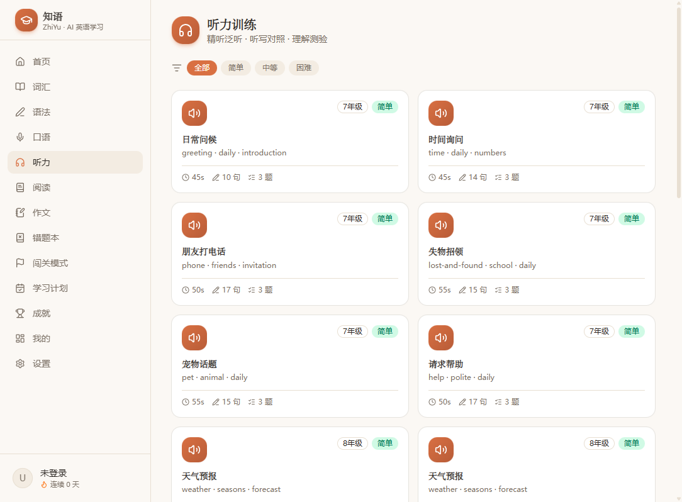Click the 成就 trophy icon
Viewport: 682px width, 502px height.
pyautogui.click(x=20, y=313)
